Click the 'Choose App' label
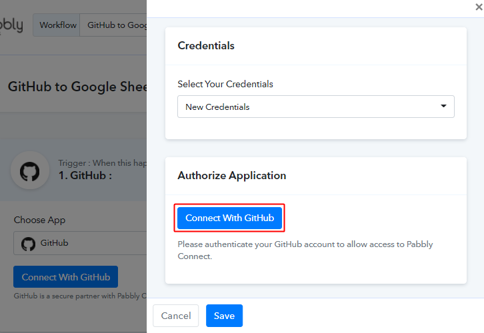This screenshot has width=484, height=333. [39, 220]
